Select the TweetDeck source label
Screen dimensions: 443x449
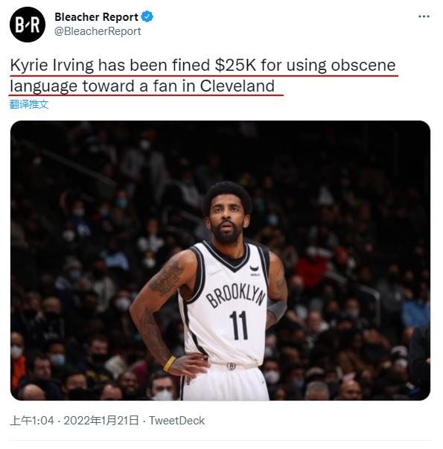(x=176, y=421)
